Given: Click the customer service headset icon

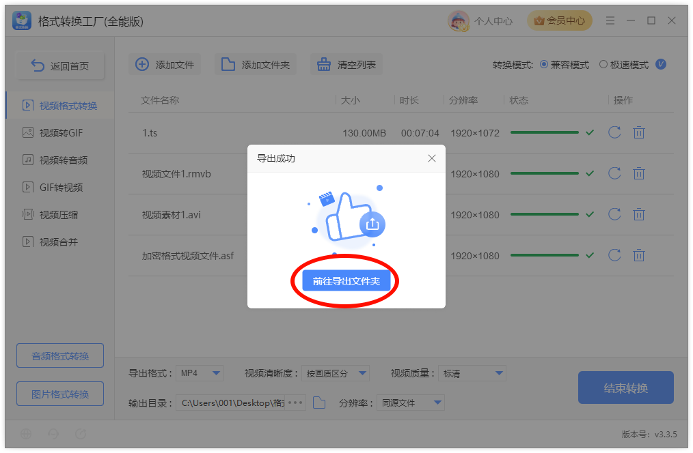Looking at the screenshot, I should tap(53, 434).
